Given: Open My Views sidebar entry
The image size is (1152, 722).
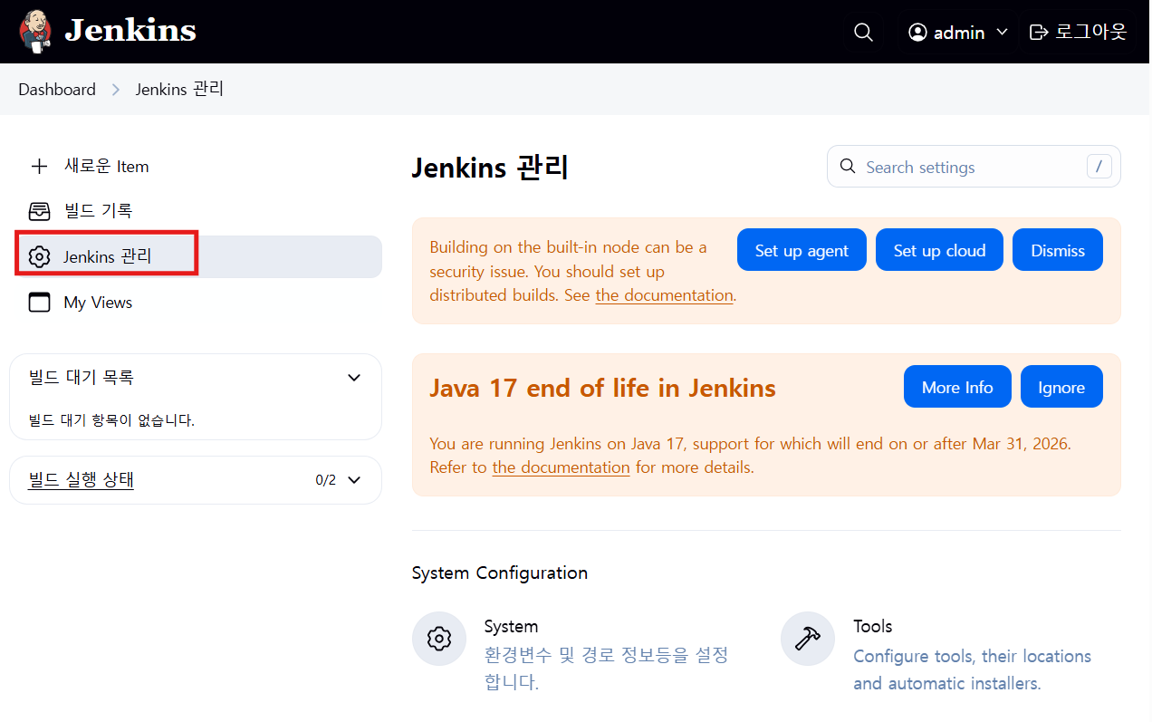Looking at the screenshot, I should pyautogui.click(x=196, y=303).
